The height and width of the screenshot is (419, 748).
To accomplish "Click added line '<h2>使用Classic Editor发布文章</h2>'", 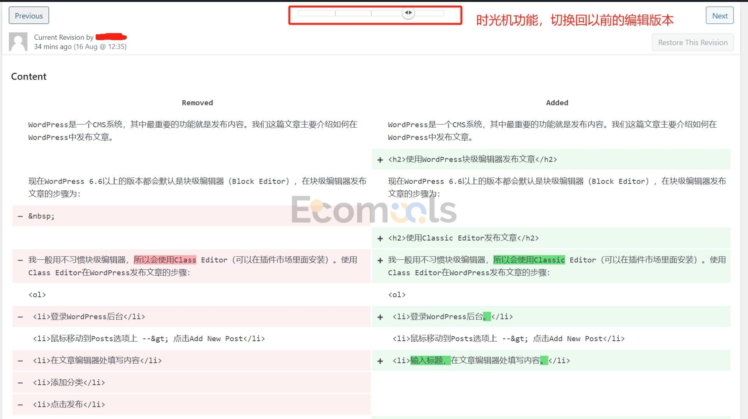I will click(551, 238).
